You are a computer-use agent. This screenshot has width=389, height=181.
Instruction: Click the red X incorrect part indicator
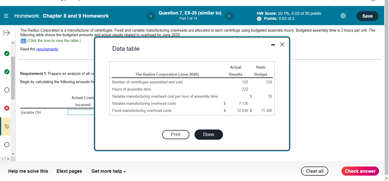[x=6, y=108]
